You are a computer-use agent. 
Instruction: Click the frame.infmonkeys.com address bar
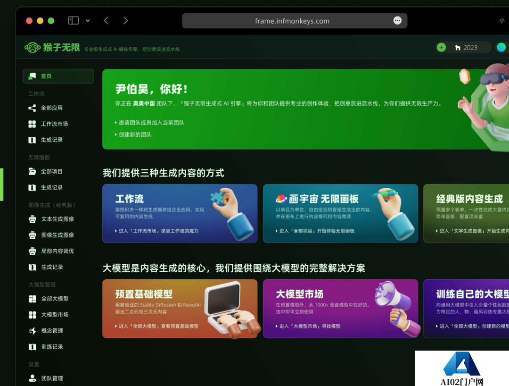click(295, 21)
